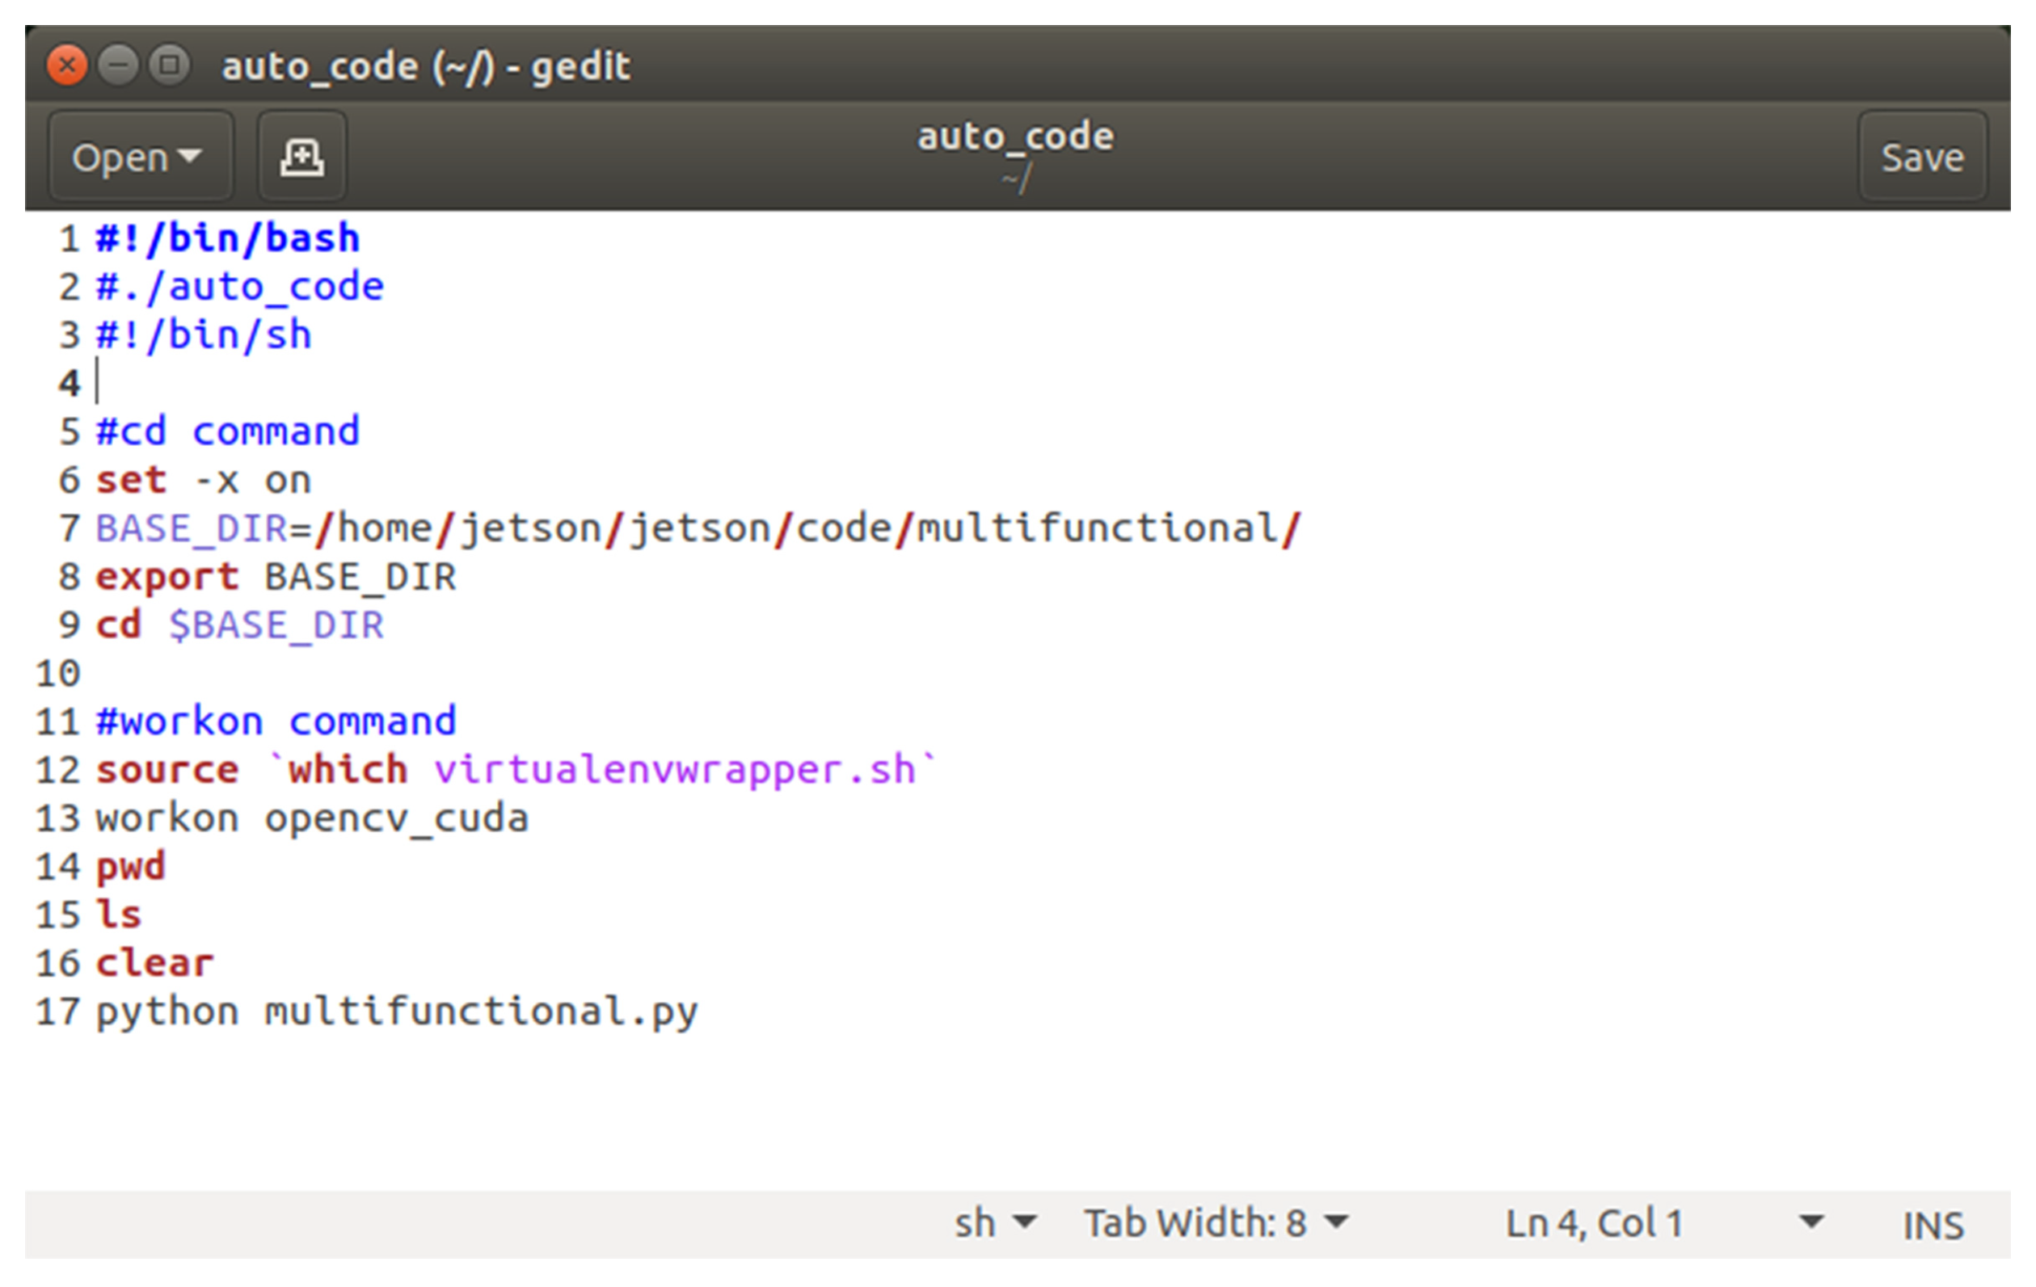Click the line reading python multifunctional.py
Image resolution: width=2036 pixels, height=1287 pixels.
396,1012
